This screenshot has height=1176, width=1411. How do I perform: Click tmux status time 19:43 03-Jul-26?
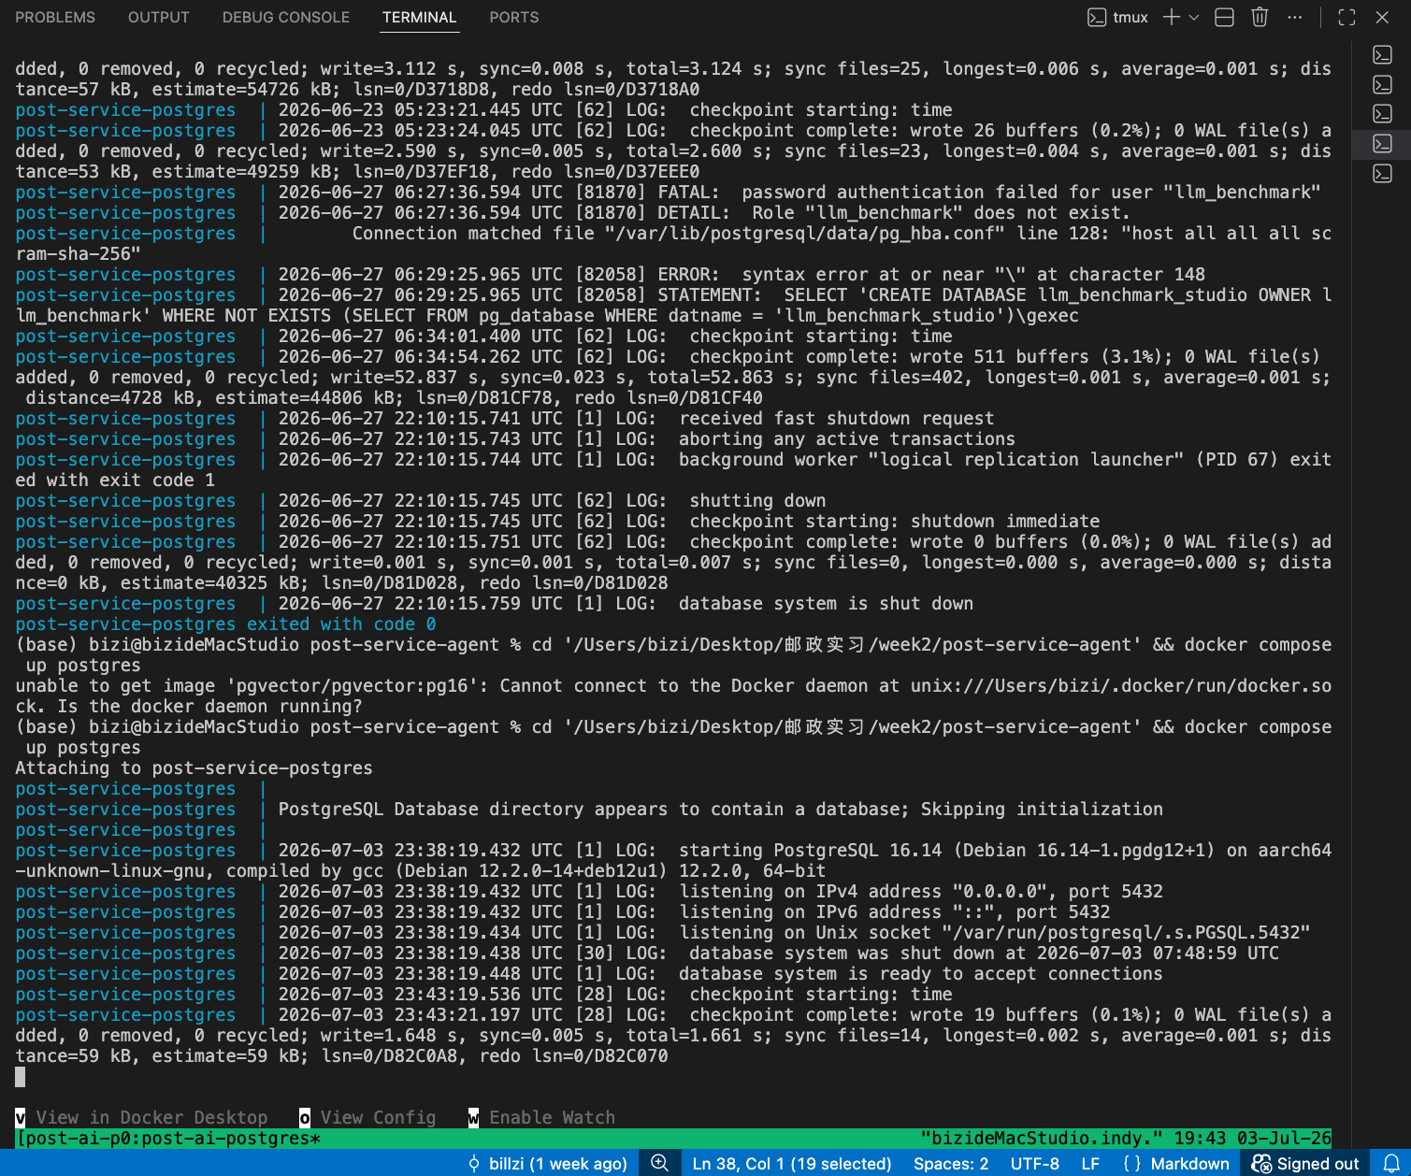tap(1253, 1138)
